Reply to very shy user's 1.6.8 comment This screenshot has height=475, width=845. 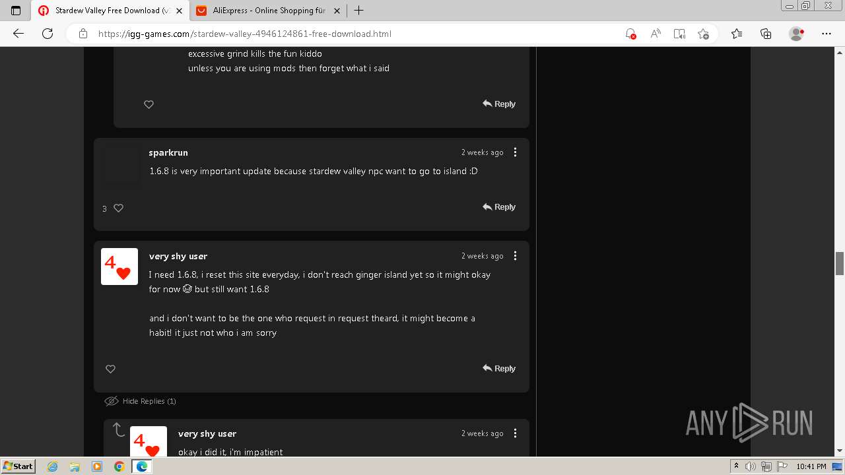[498, 368]
